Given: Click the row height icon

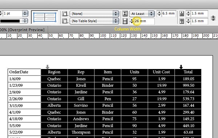Looking at the screenshot, I should click(x=125, y=14).
